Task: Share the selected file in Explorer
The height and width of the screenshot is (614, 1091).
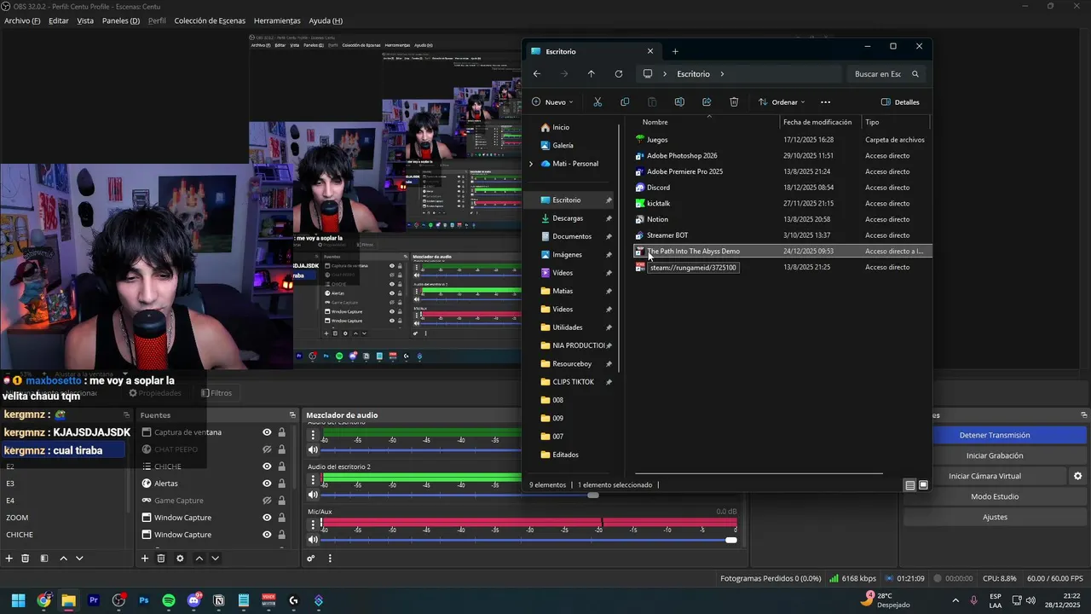Action: pyautogui.click(x=707, y=102)
